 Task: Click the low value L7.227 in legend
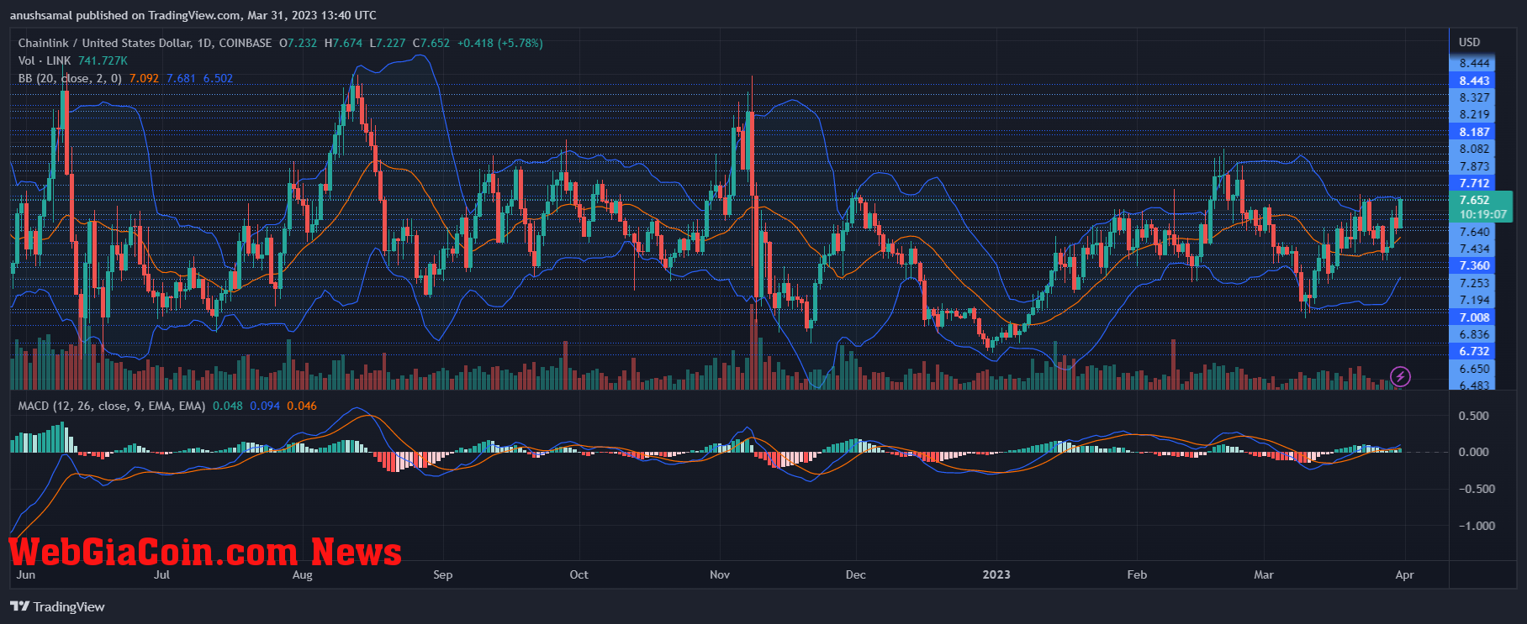pyautogui.click(x=388, y=43)
